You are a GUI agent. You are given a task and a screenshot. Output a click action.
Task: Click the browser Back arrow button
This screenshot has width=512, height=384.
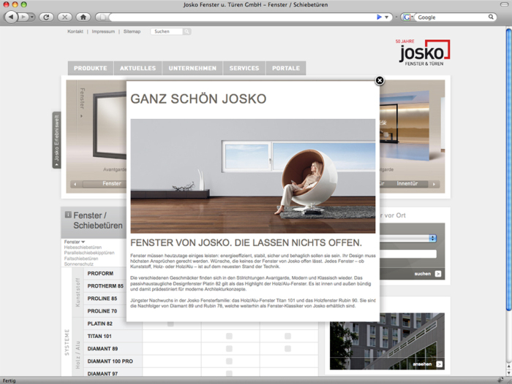tap(11, 17)
